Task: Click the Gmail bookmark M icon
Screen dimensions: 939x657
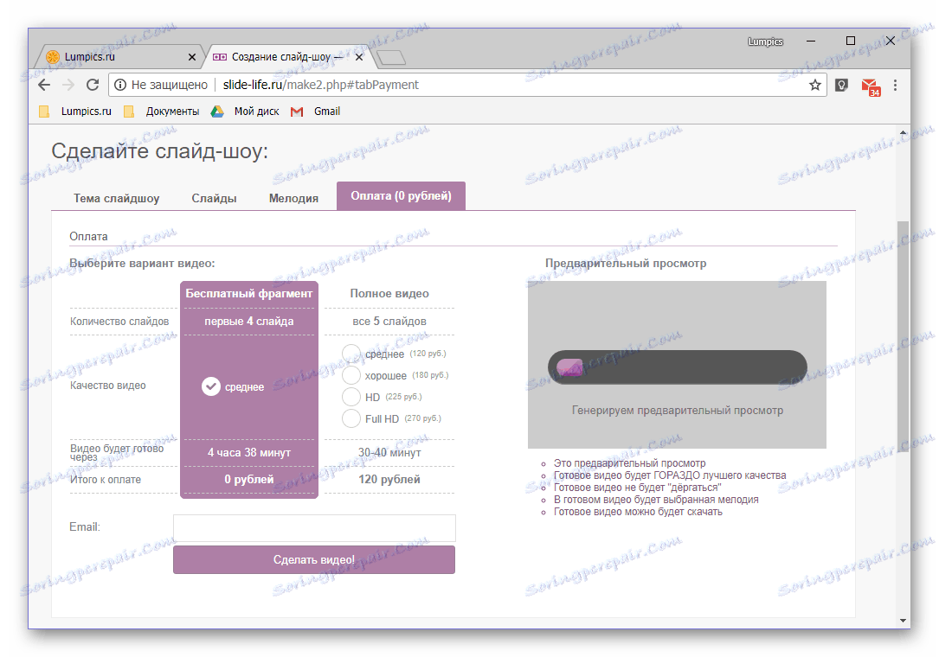Action: pos(297,112)
